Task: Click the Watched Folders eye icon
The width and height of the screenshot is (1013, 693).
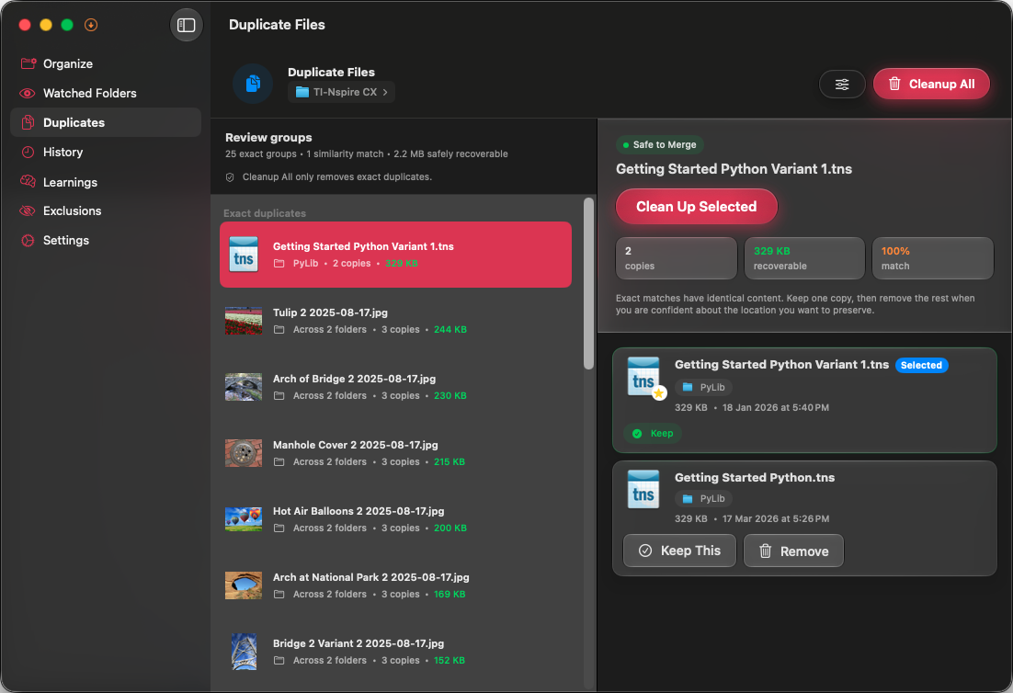Action: tap(28, 93)
